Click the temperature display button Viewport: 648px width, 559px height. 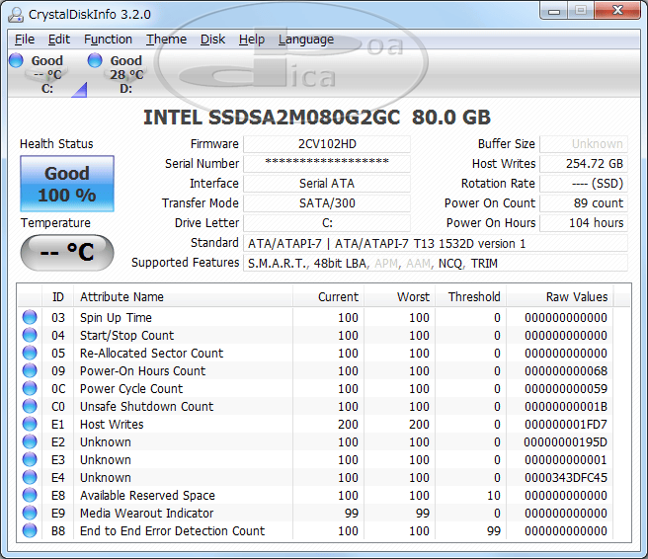coord(67,253)
